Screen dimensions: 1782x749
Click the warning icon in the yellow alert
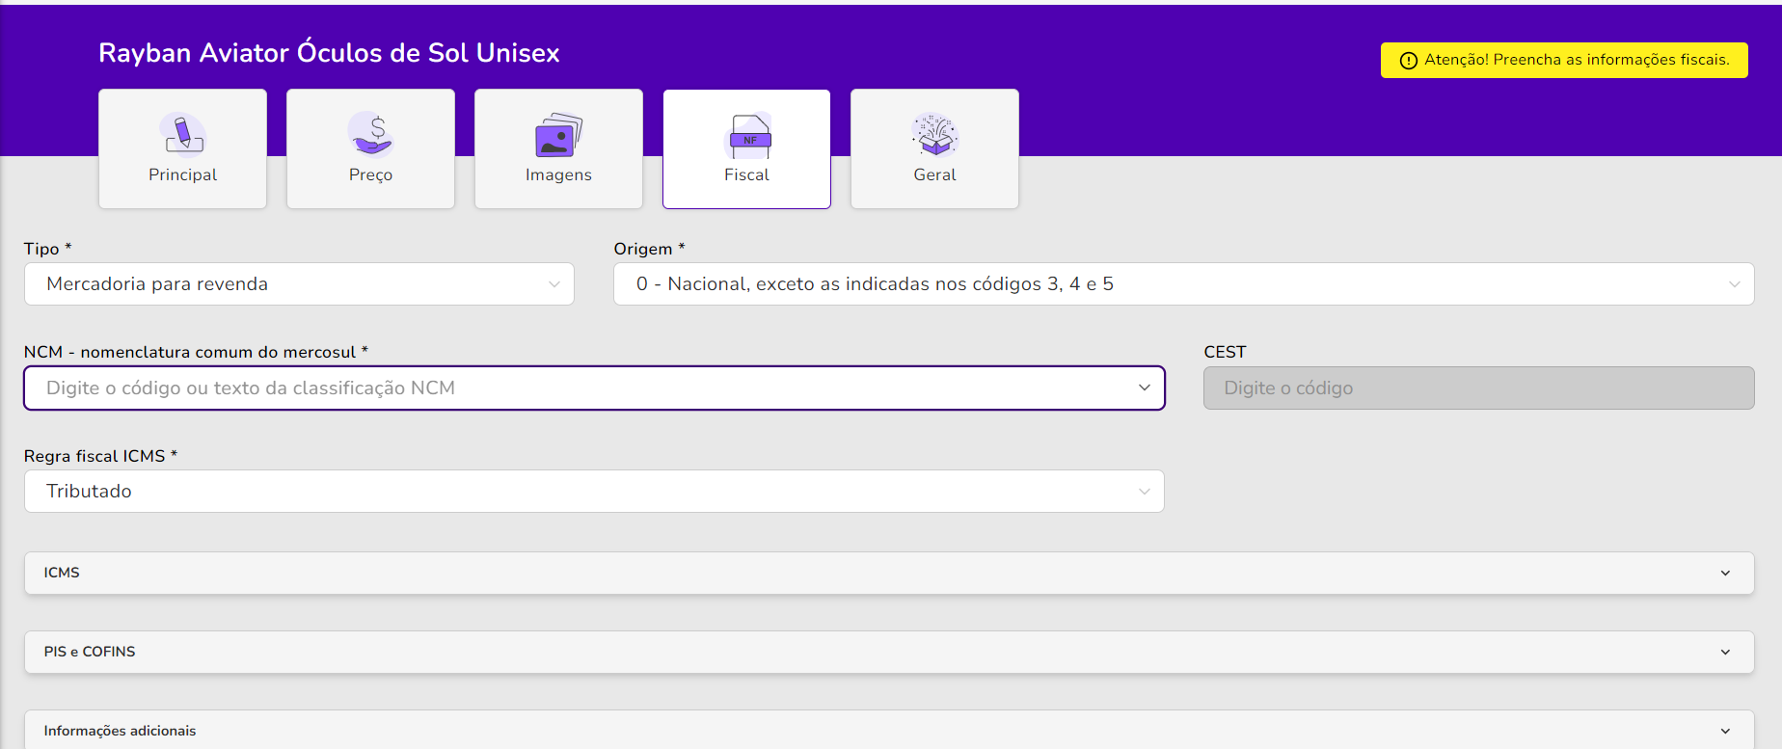1409,61
